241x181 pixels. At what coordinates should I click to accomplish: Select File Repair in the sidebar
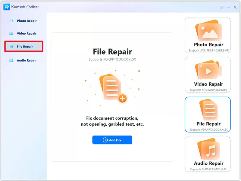[x=24, y=46]
